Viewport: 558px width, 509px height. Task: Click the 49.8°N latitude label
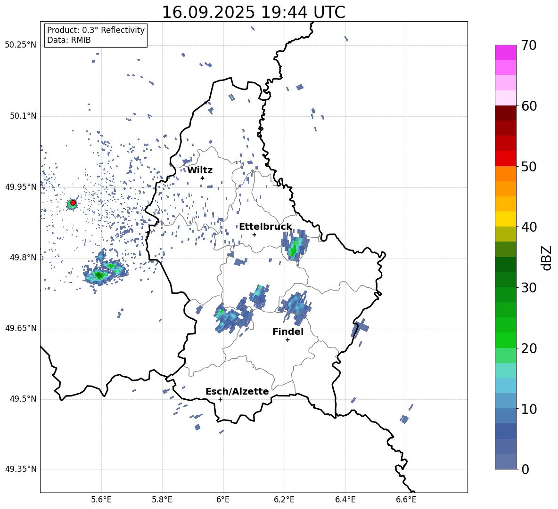pos(23,258)
